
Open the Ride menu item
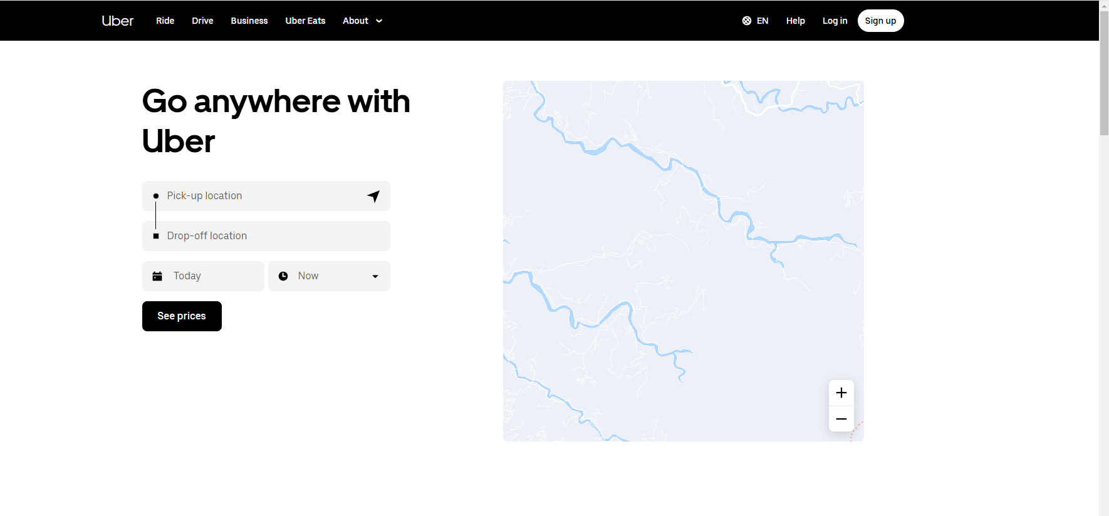coord(165,21)
